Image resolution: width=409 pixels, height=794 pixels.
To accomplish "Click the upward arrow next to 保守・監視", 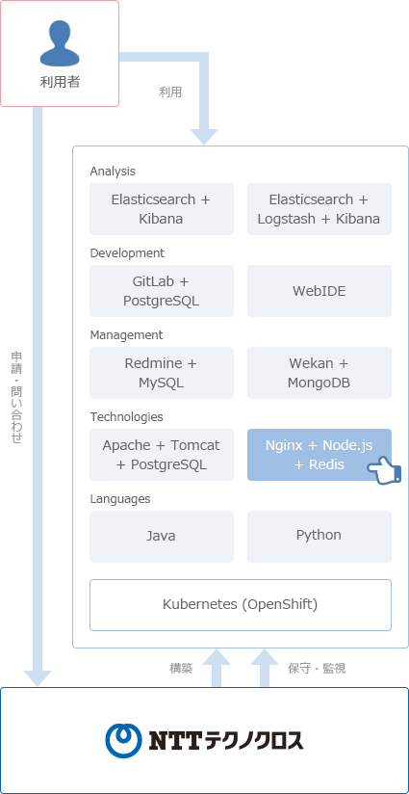I will (x=265, y=668).
